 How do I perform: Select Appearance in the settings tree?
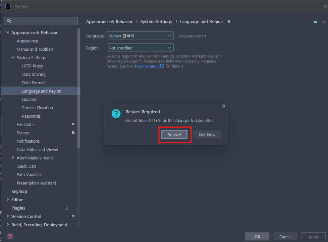[28, 41]
